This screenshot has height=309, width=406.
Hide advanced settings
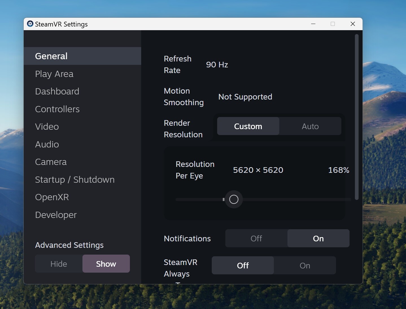click(x=59, y=264)
